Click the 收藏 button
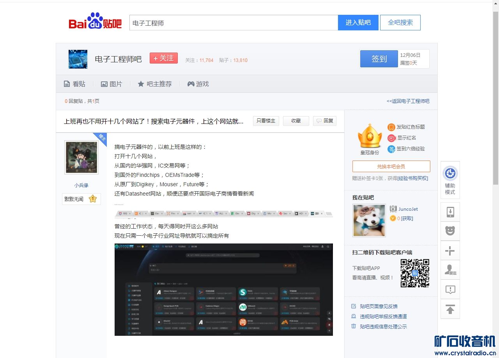The image size is (499, 358). [296, 121]
